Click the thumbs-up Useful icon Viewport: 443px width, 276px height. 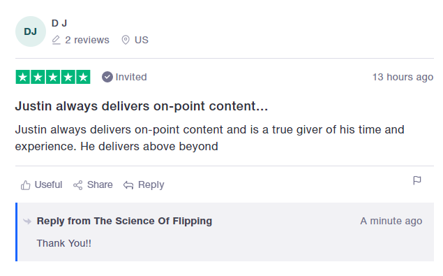pyautogui.click(x=25, y=185)
